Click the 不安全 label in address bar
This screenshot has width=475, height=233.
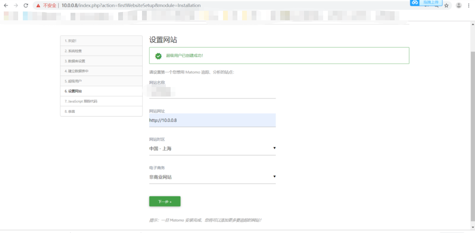click(50, 5)
